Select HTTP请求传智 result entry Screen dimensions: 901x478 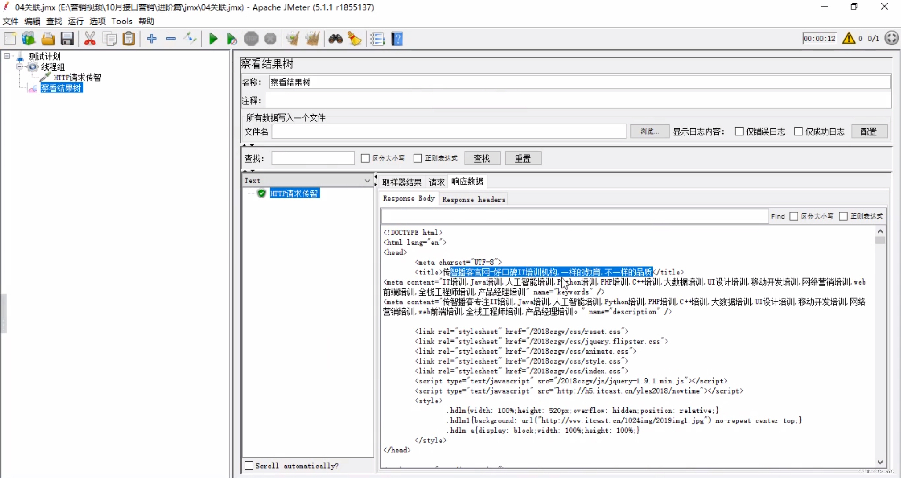(x=294, y=193)
